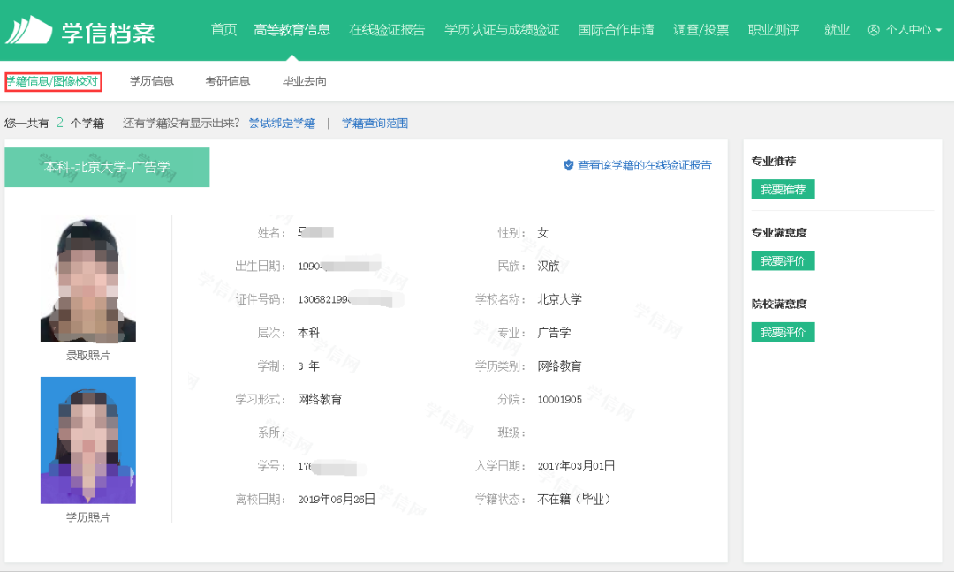
Task: Expand the 个人中心 dropdown arrow
Action: point(938,30)
